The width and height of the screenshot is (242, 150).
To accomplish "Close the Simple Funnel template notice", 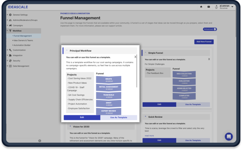I will point(209,59).
